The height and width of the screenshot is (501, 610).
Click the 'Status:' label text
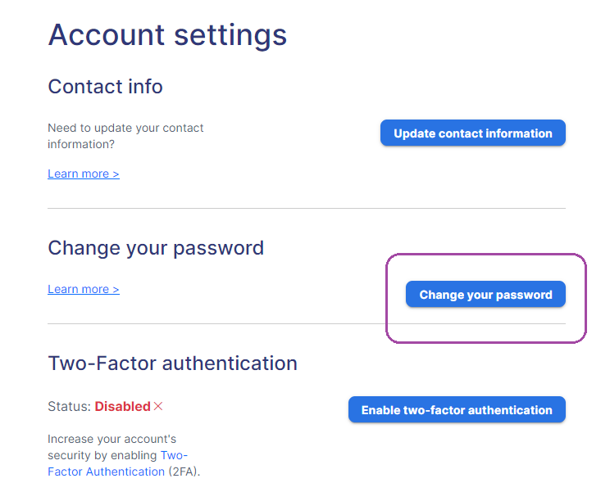(69, 406)
